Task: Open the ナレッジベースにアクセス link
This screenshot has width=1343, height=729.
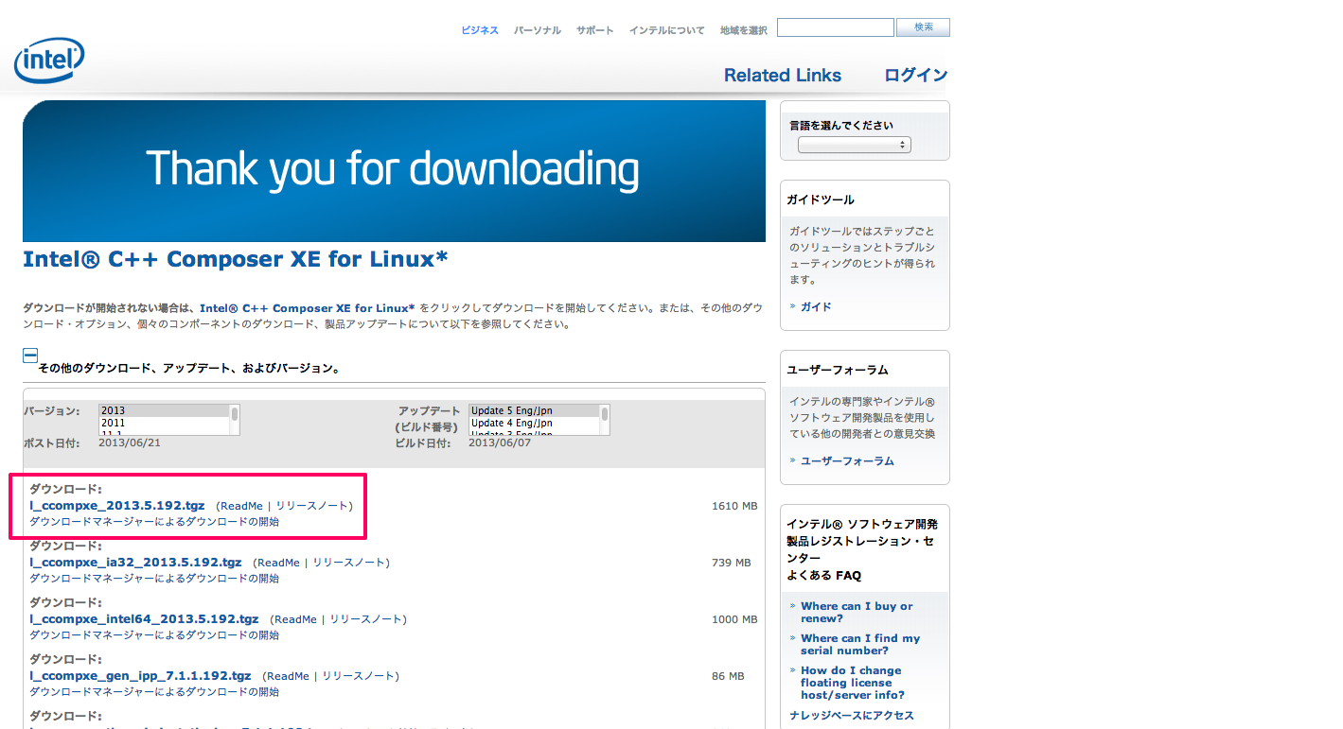Action: coord(852,716)
